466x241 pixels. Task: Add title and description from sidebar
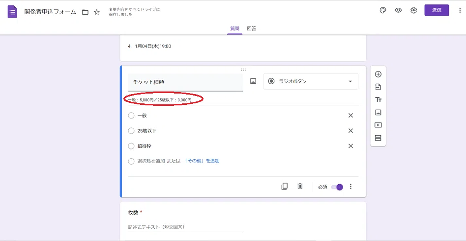pos(378,99)
